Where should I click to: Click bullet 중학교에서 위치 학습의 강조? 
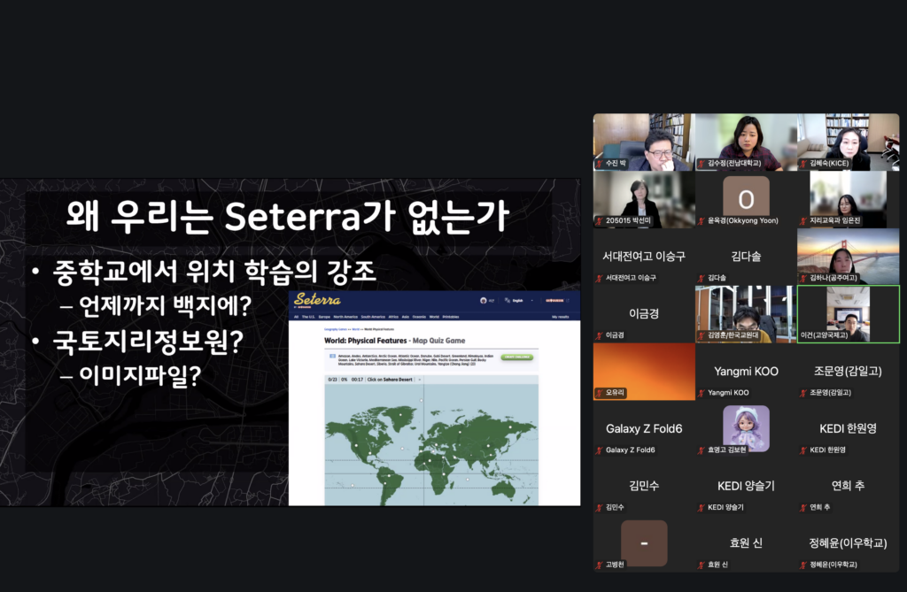click(214, 271)
